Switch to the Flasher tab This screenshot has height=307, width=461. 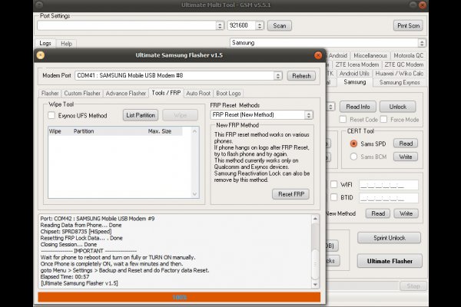50,94
